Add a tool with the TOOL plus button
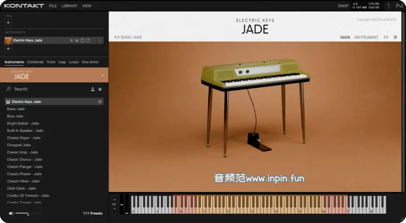The image size is (406, 223). click(8, 22)
